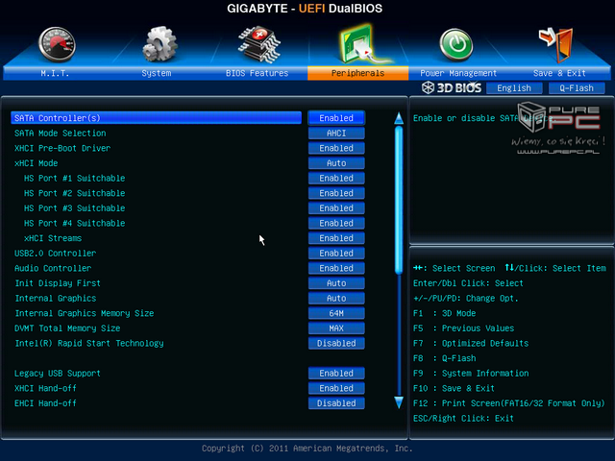
Task: Click the M.I.T. speedometer icon
Action: (57, 44)
